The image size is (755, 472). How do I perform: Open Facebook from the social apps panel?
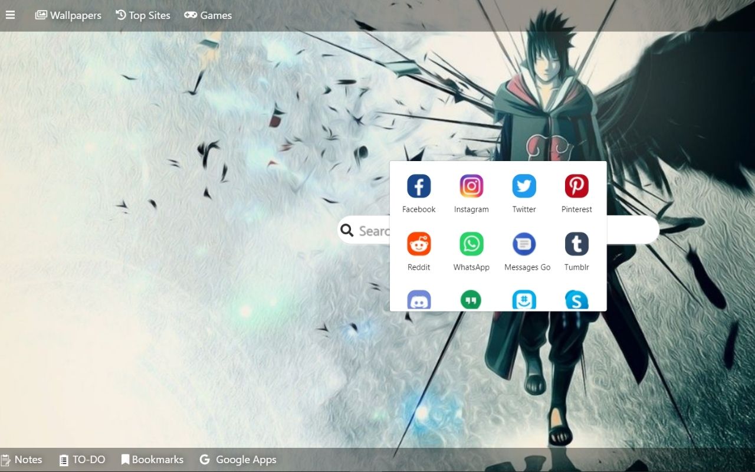tap(419, 186)
